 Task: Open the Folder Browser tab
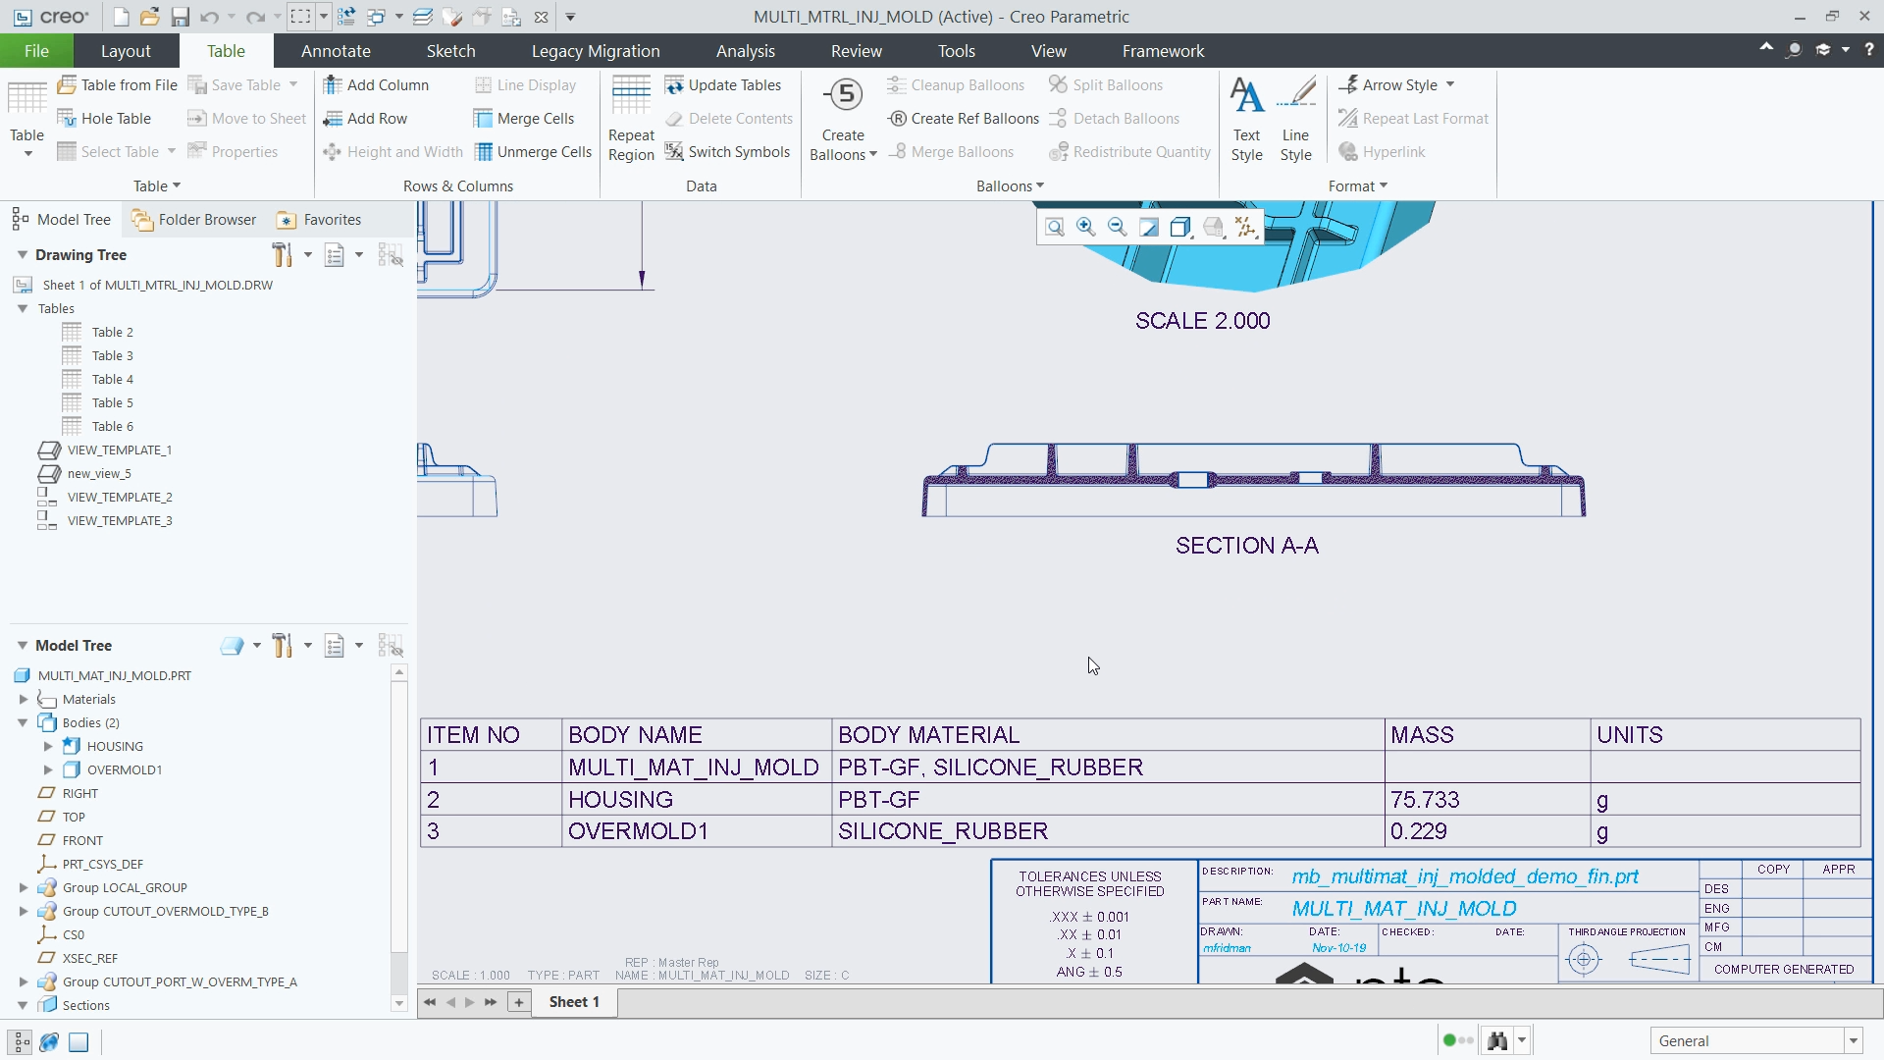pyautogui.click(x=194, y=220)
